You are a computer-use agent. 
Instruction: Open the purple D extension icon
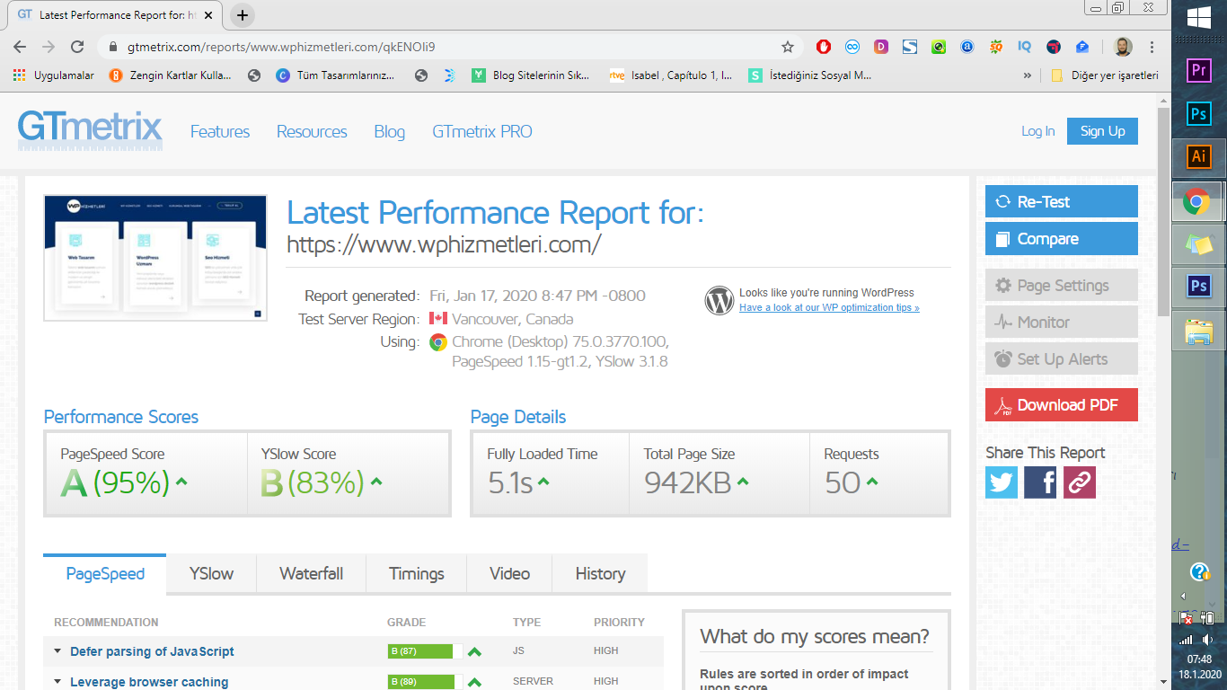(881, 47)
